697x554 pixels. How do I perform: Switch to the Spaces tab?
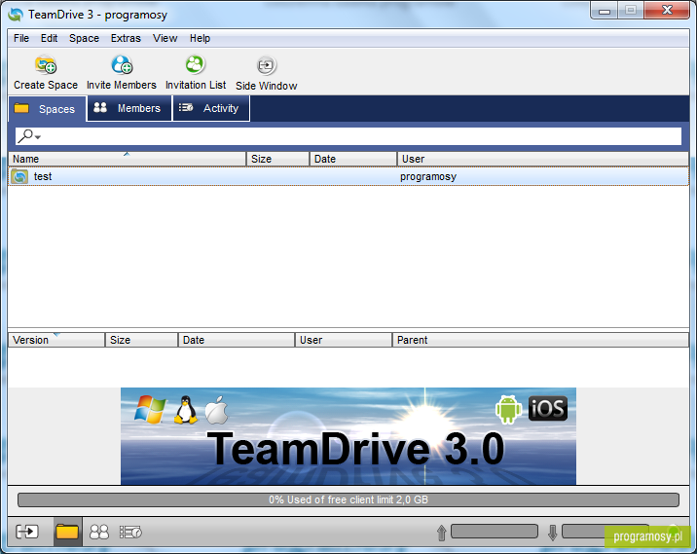pyautogui.click(x=47, y=109)
